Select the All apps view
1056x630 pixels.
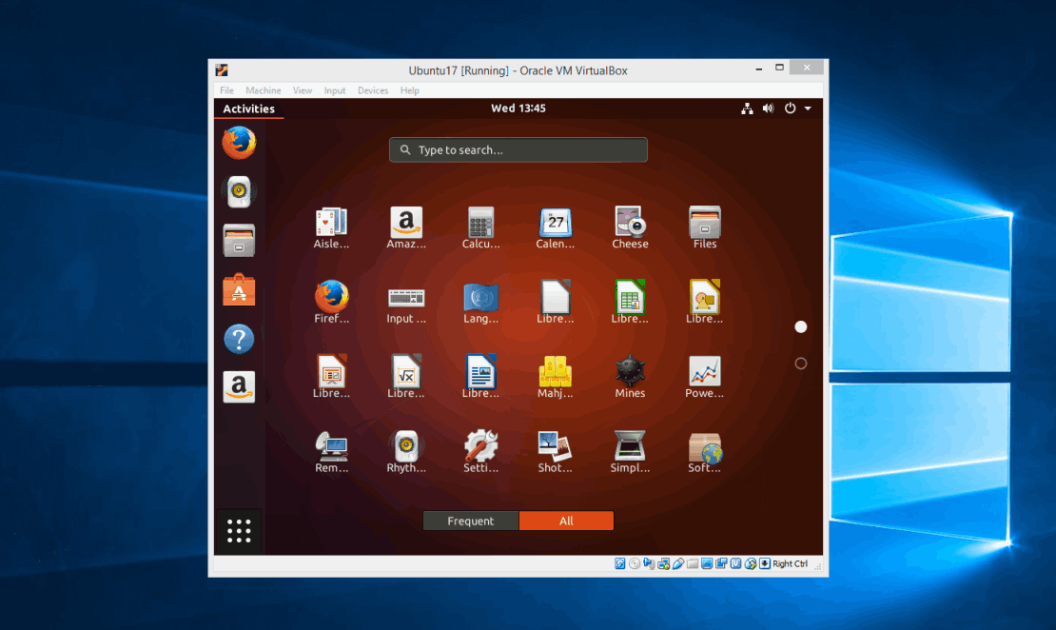(x=566, y=521)
